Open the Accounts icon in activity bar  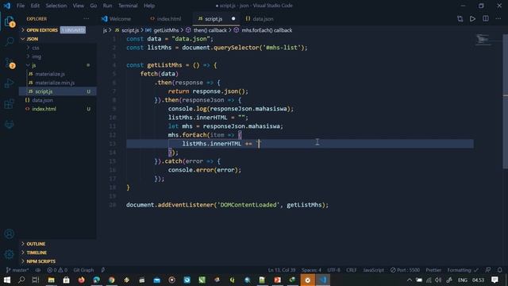point(9,234)
